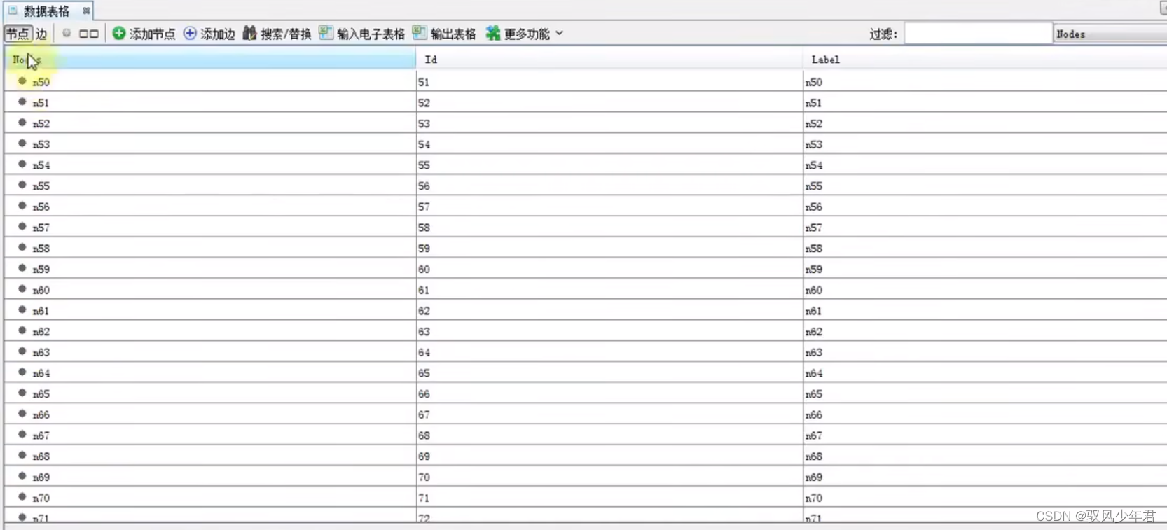The height and width of the screenshot is (530, 1167).
Task: Click the green Add Node (添加节点) button
Action: click(144, 34)
